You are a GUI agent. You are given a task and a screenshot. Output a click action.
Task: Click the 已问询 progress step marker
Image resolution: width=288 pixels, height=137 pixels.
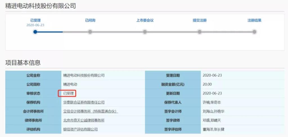(x=90, y=32)
